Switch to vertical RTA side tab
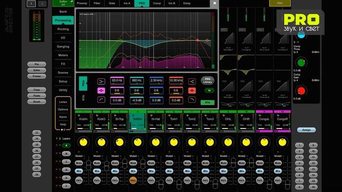The height and width of the screenshot is (192, 342). coord(83,98)
